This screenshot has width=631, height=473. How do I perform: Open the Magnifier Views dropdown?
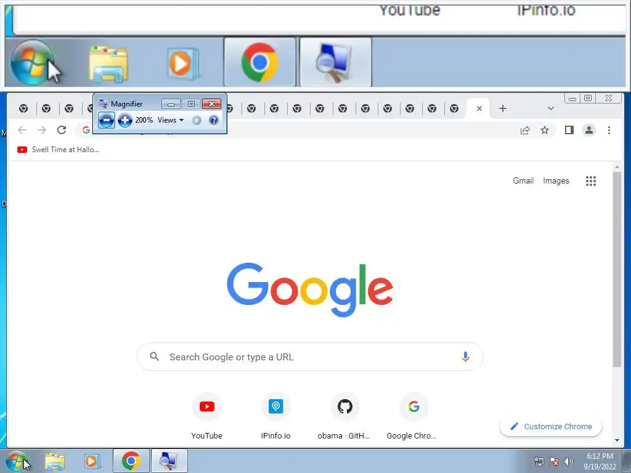[x=171, y=120]
